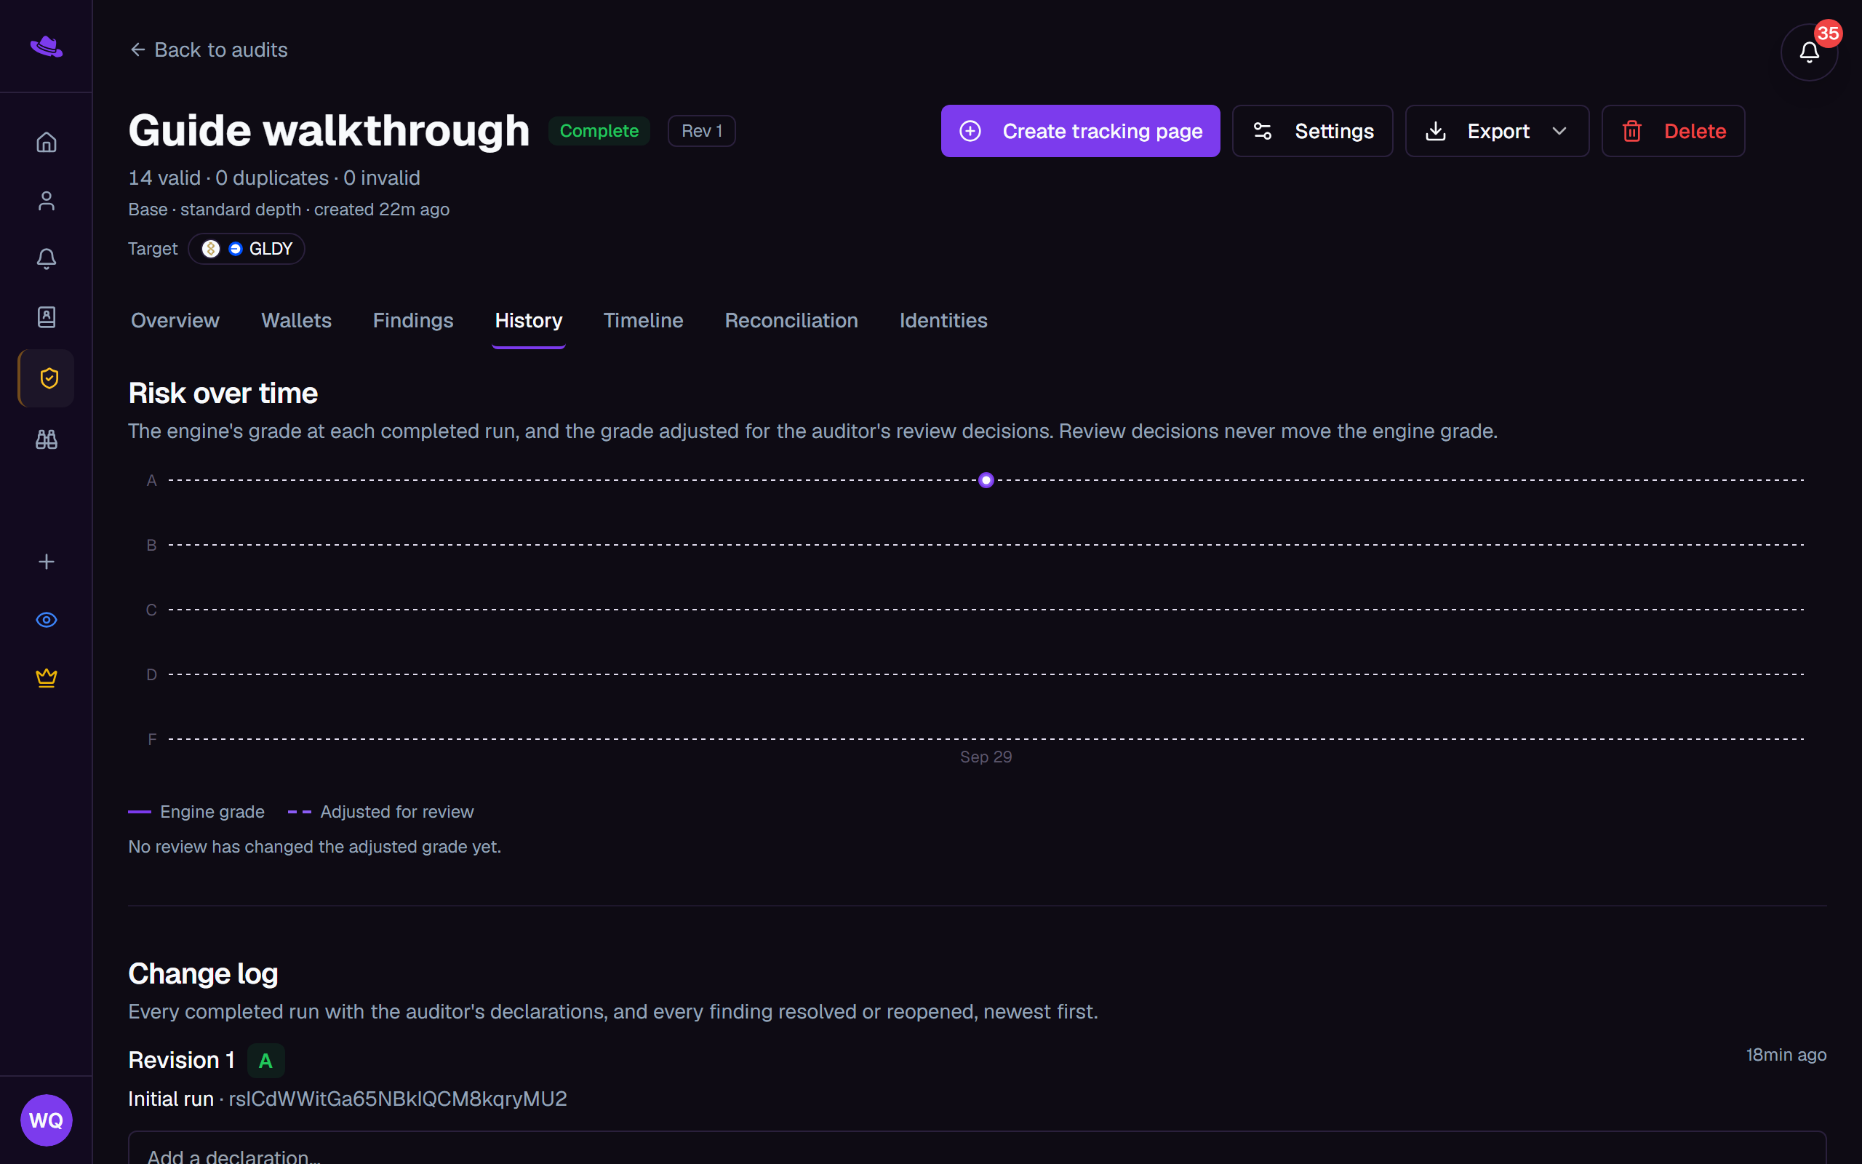The image size is (1862, 1164).
Task: Click the plus icon in sidebar
Action: (x=46, y=561)
